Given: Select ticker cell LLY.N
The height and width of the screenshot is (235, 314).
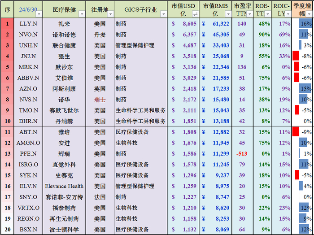Looking at the screenshot, I should click(28, 24).
